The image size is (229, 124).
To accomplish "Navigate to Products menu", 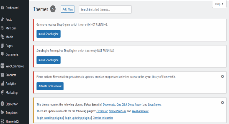I will click(x=11, y=75).
